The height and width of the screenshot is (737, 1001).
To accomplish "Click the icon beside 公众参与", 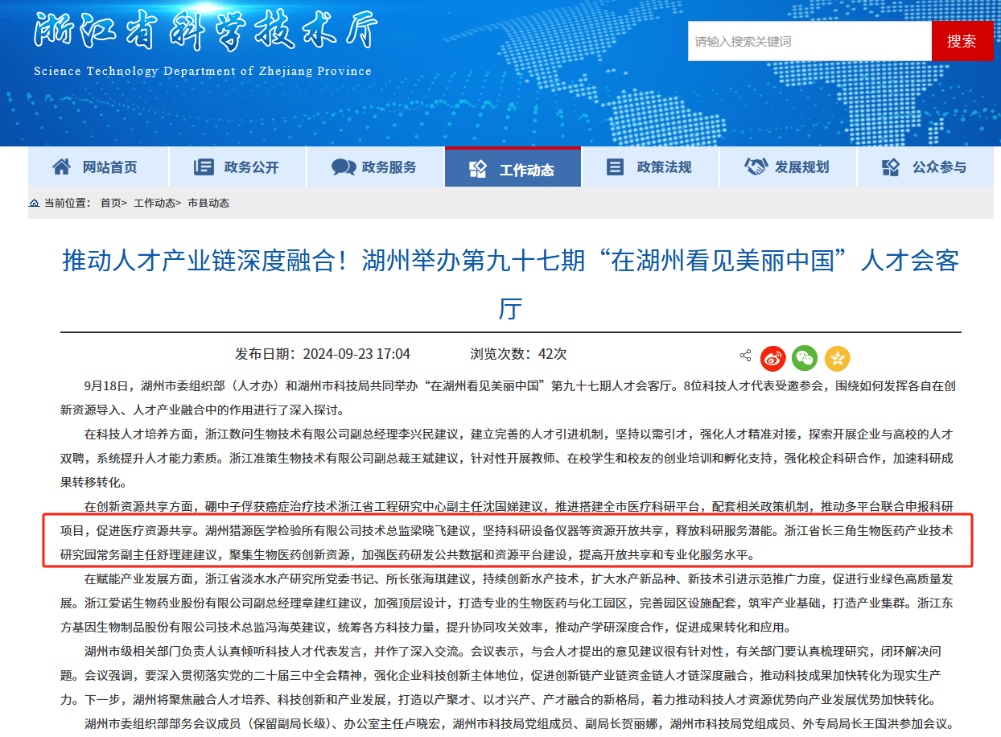I will point(891,167).
